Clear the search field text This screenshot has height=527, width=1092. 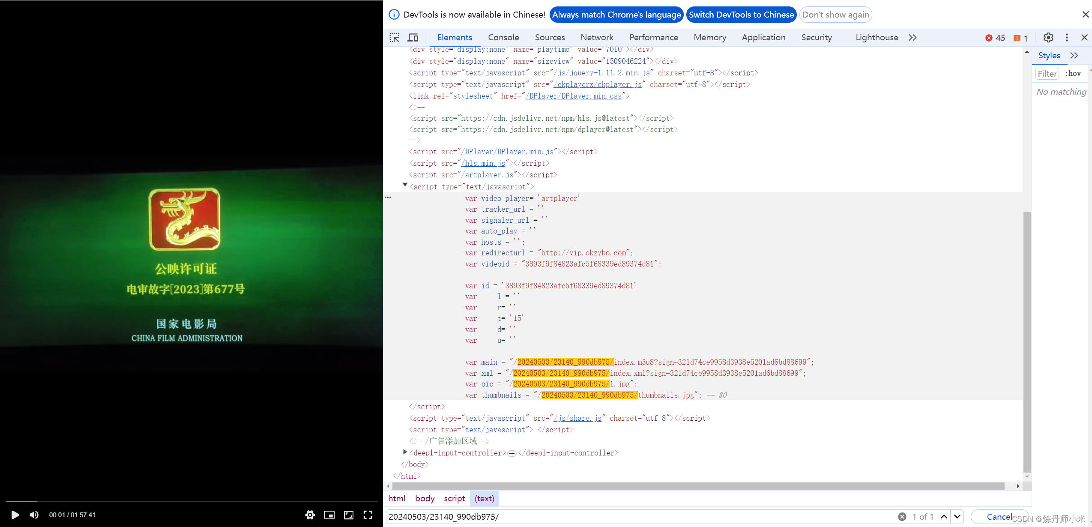(902, 517)
